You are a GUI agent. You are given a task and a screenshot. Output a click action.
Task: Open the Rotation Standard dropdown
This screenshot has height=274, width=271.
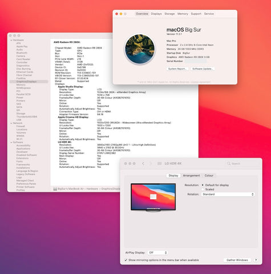(228, 194)
